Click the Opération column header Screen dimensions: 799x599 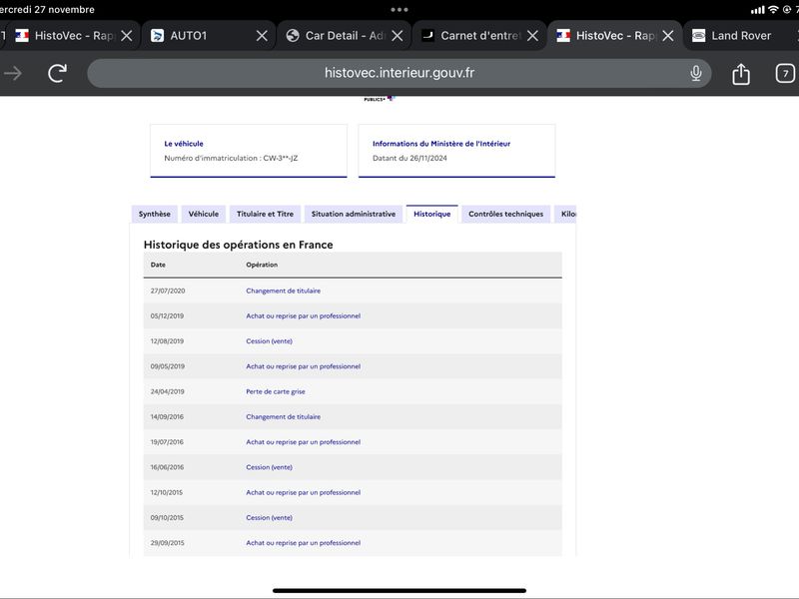point(262,265)
